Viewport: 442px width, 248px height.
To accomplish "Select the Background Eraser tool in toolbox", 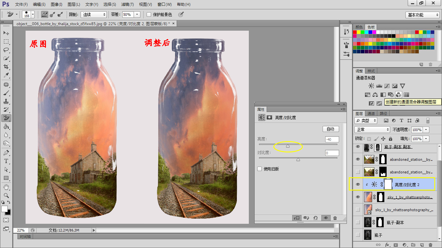I will [6, 119].
